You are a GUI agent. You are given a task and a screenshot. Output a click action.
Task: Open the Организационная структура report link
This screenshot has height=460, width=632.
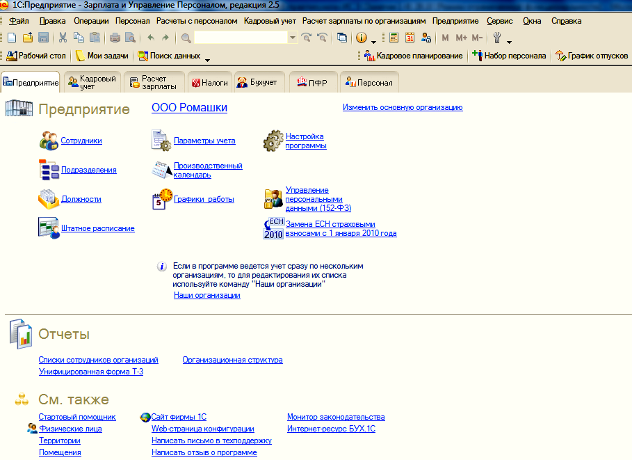click(x=232, y=360)
